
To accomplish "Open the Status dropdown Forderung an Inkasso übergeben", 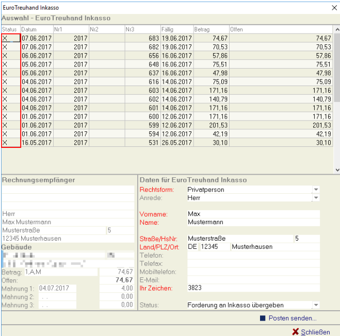I will pyautogui.click(x=316, y=305).
